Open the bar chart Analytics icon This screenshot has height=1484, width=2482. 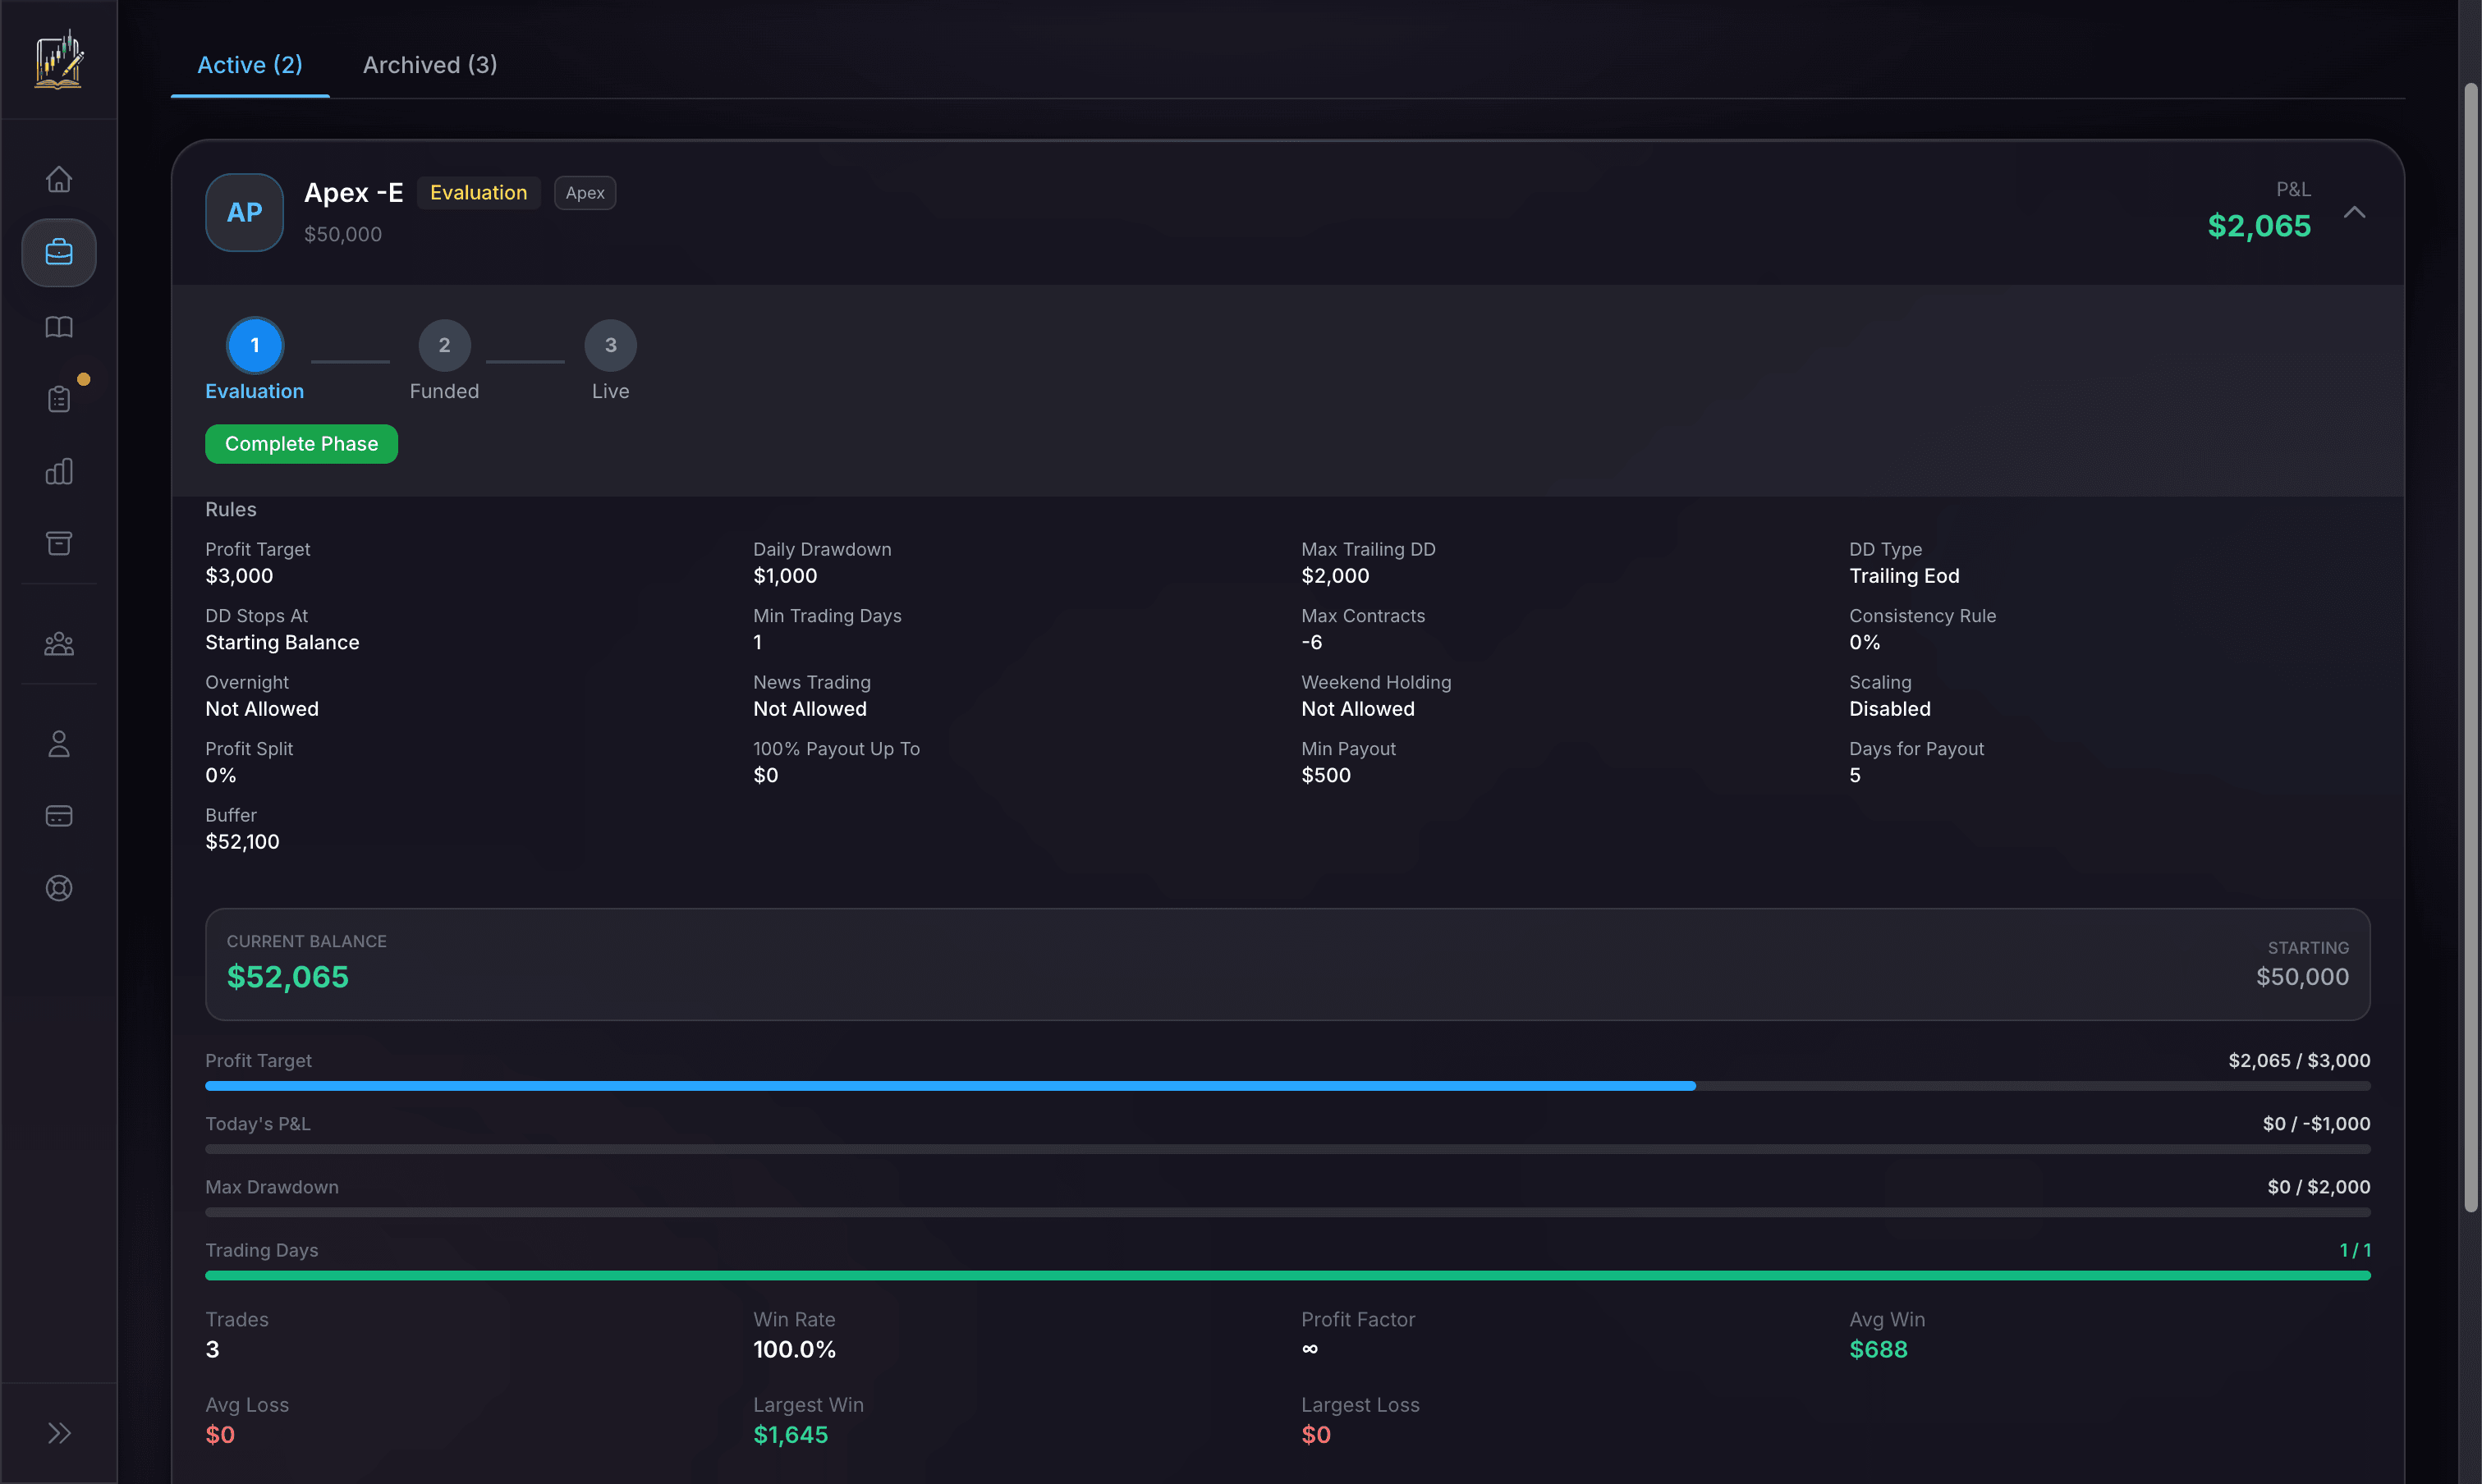pyautogui.click(x=59, y=470)
